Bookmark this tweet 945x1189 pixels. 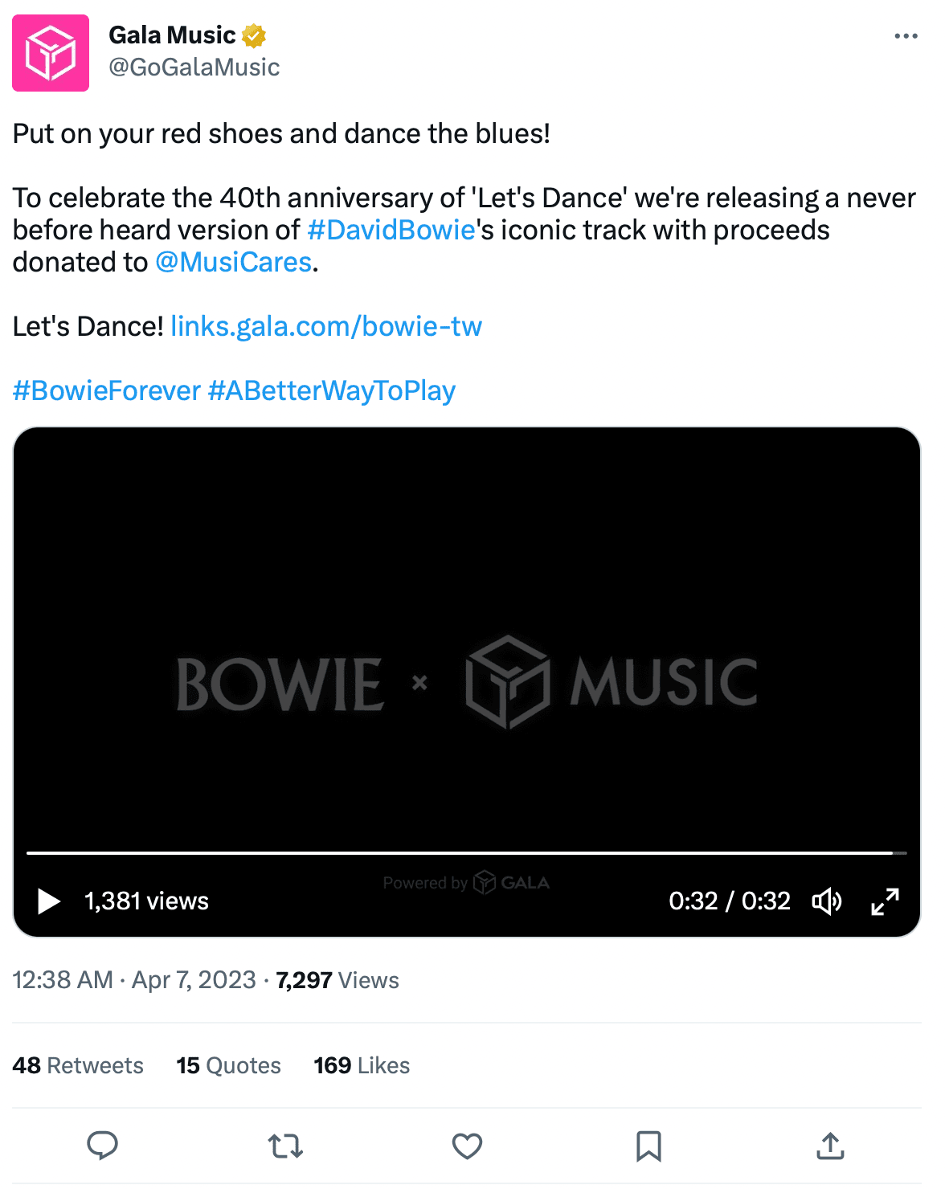pyautogui.click(x=648, y=1146)
